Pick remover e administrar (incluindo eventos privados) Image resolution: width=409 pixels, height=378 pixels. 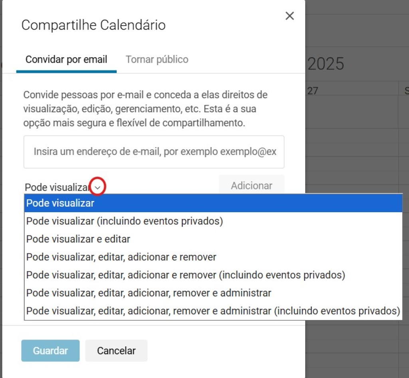(x=213, y=311)
